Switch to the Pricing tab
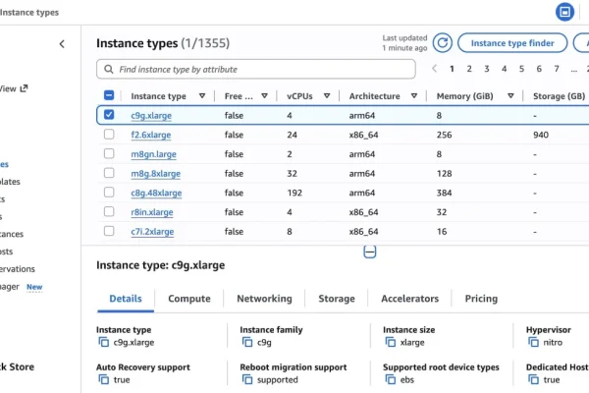 pyautogui.click(x=481, y=299)
